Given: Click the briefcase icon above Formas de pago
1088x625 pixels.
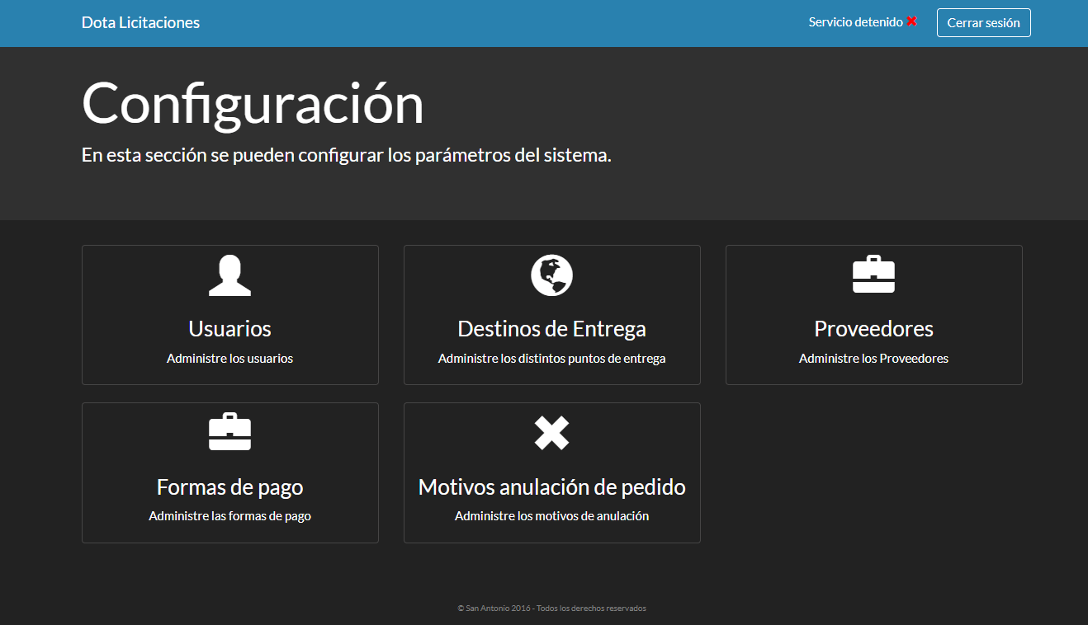Looking at the screenshot, I should click(229, 432).
